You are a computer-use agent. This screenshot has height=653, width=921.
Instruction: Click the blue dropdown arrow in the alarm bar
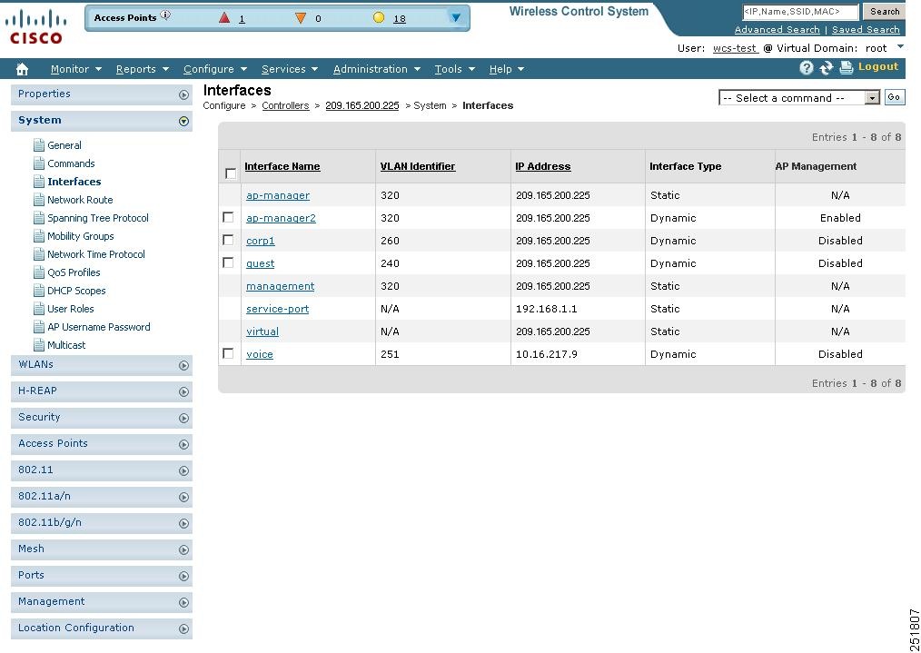(456, 18)
